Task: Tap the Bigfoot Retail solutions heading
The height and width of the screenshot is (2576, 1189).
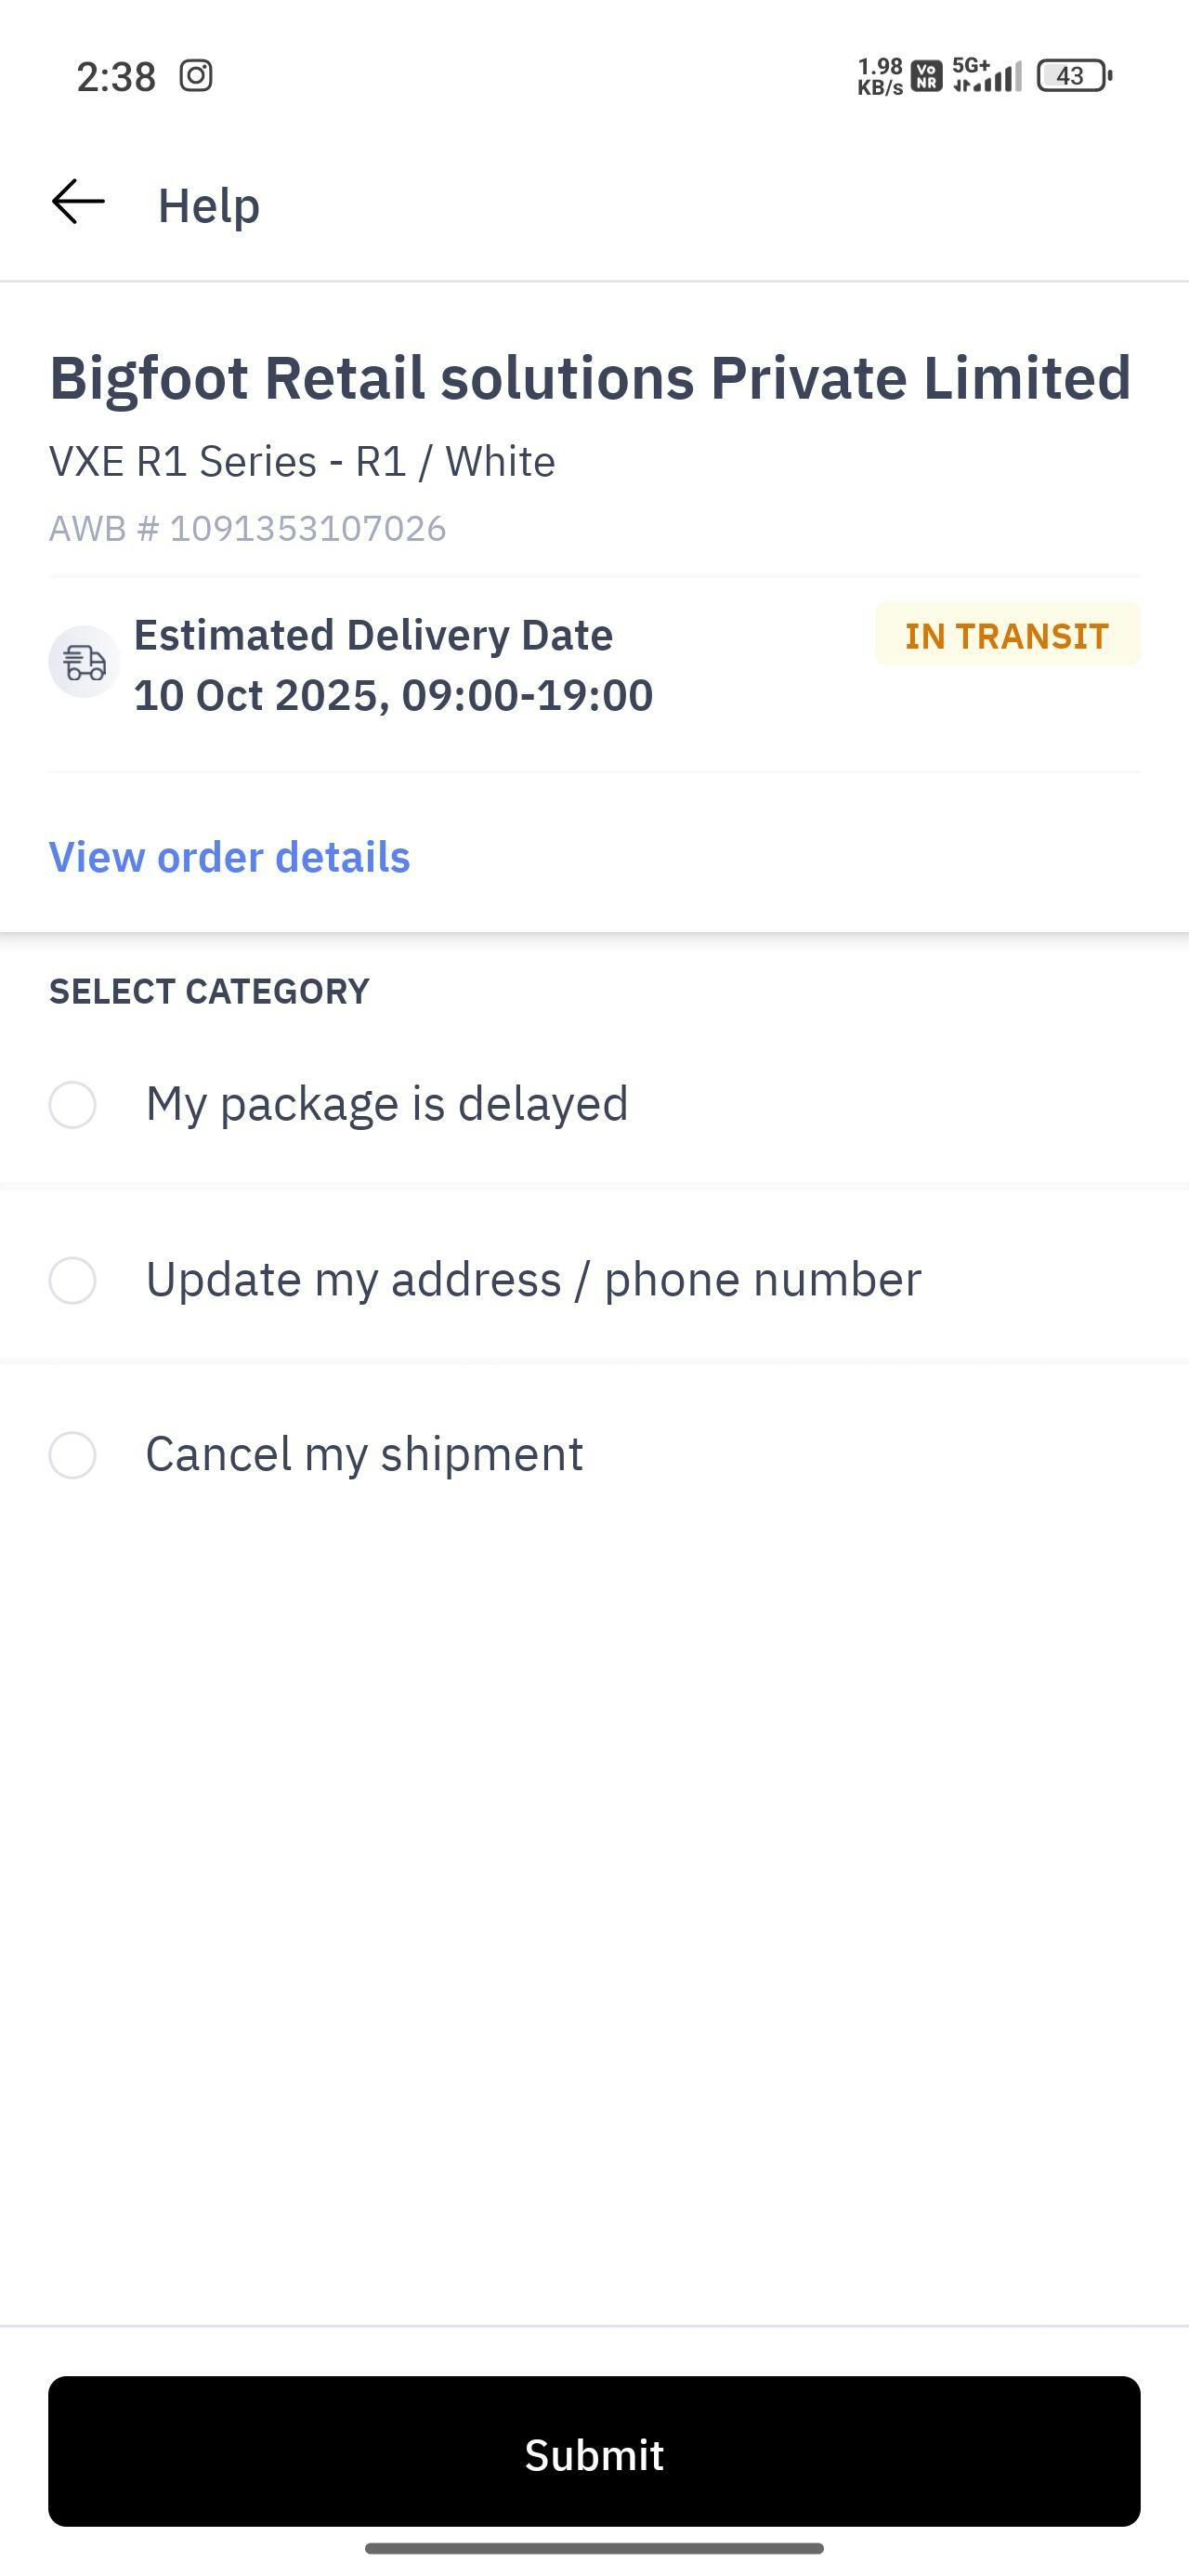Action: click(590, 378)
